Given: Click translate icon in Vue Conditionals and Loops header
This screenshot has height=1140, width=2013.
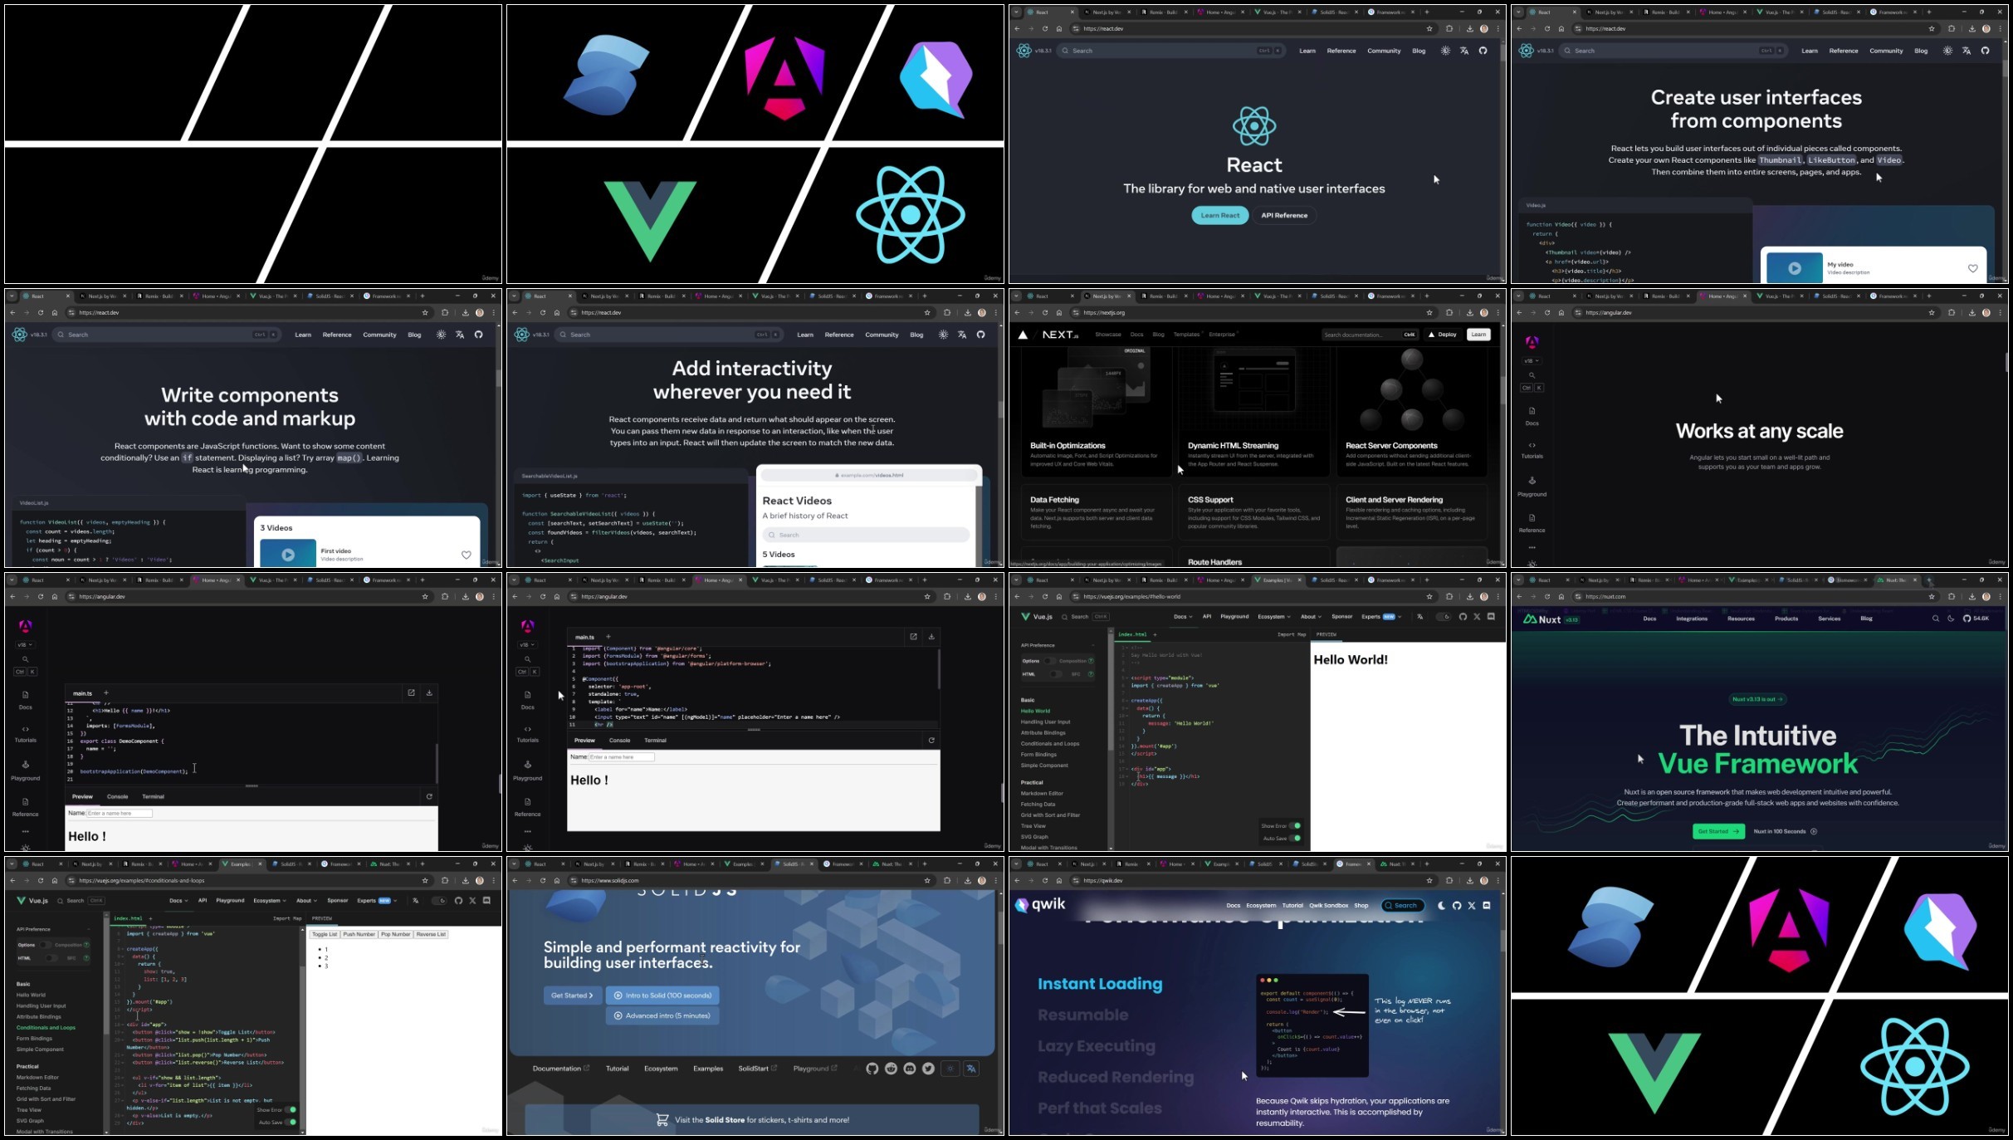Looking at the screenshot, I should point(415,900).
